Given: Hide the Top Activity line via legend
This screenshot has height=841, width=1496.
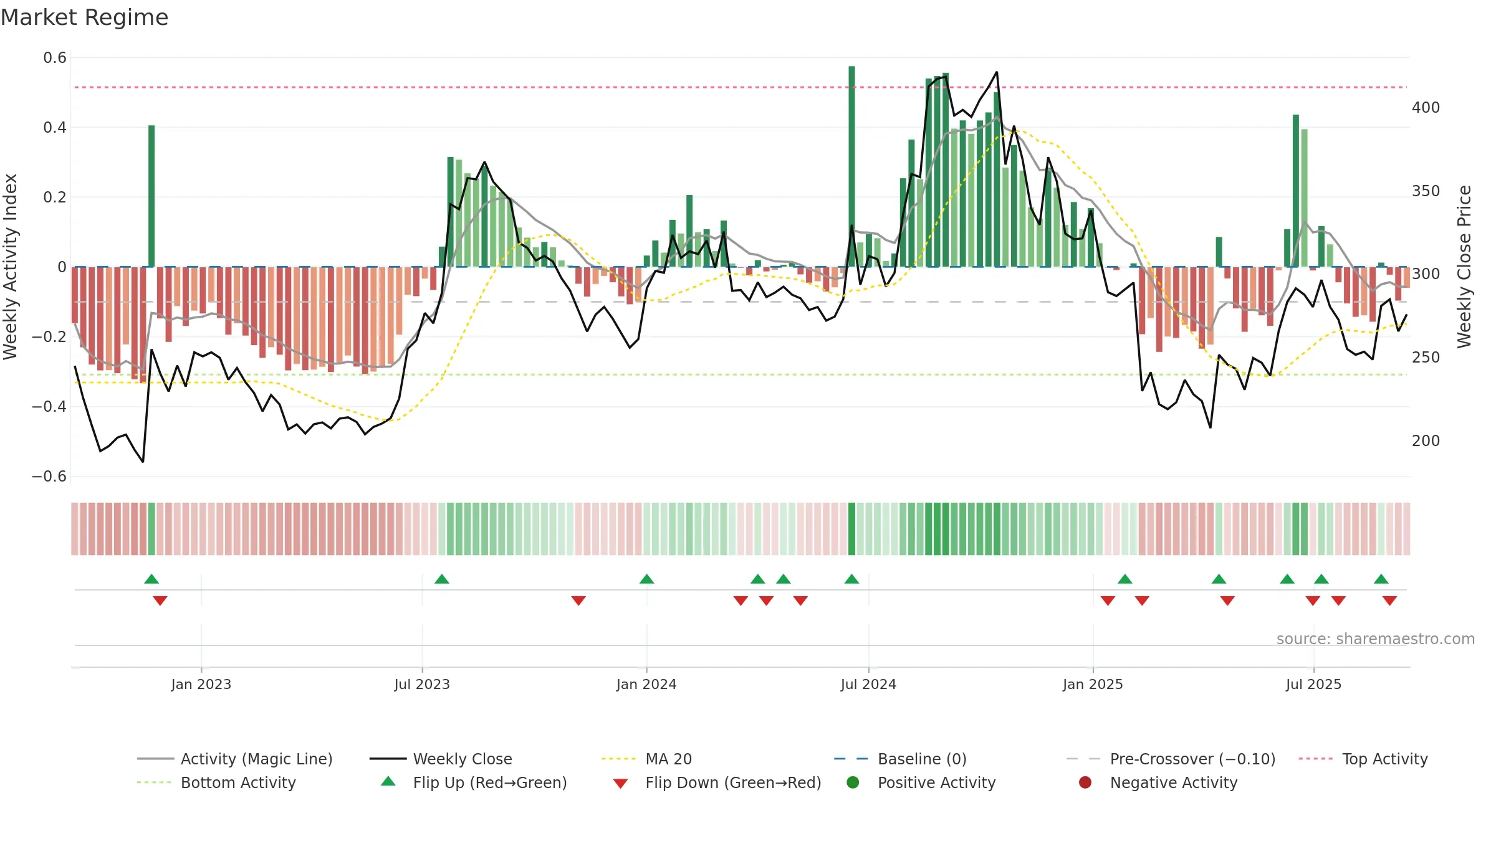Looking at the screenshot, I should (x=1363, y=759).
